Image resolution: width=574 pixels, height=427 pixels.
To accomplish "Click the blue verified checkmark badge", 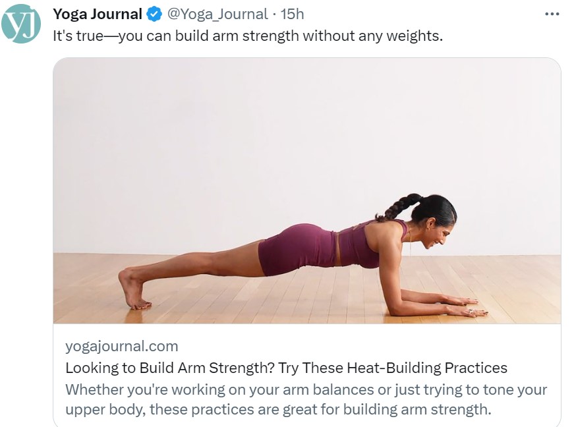I will click(153, 14).
